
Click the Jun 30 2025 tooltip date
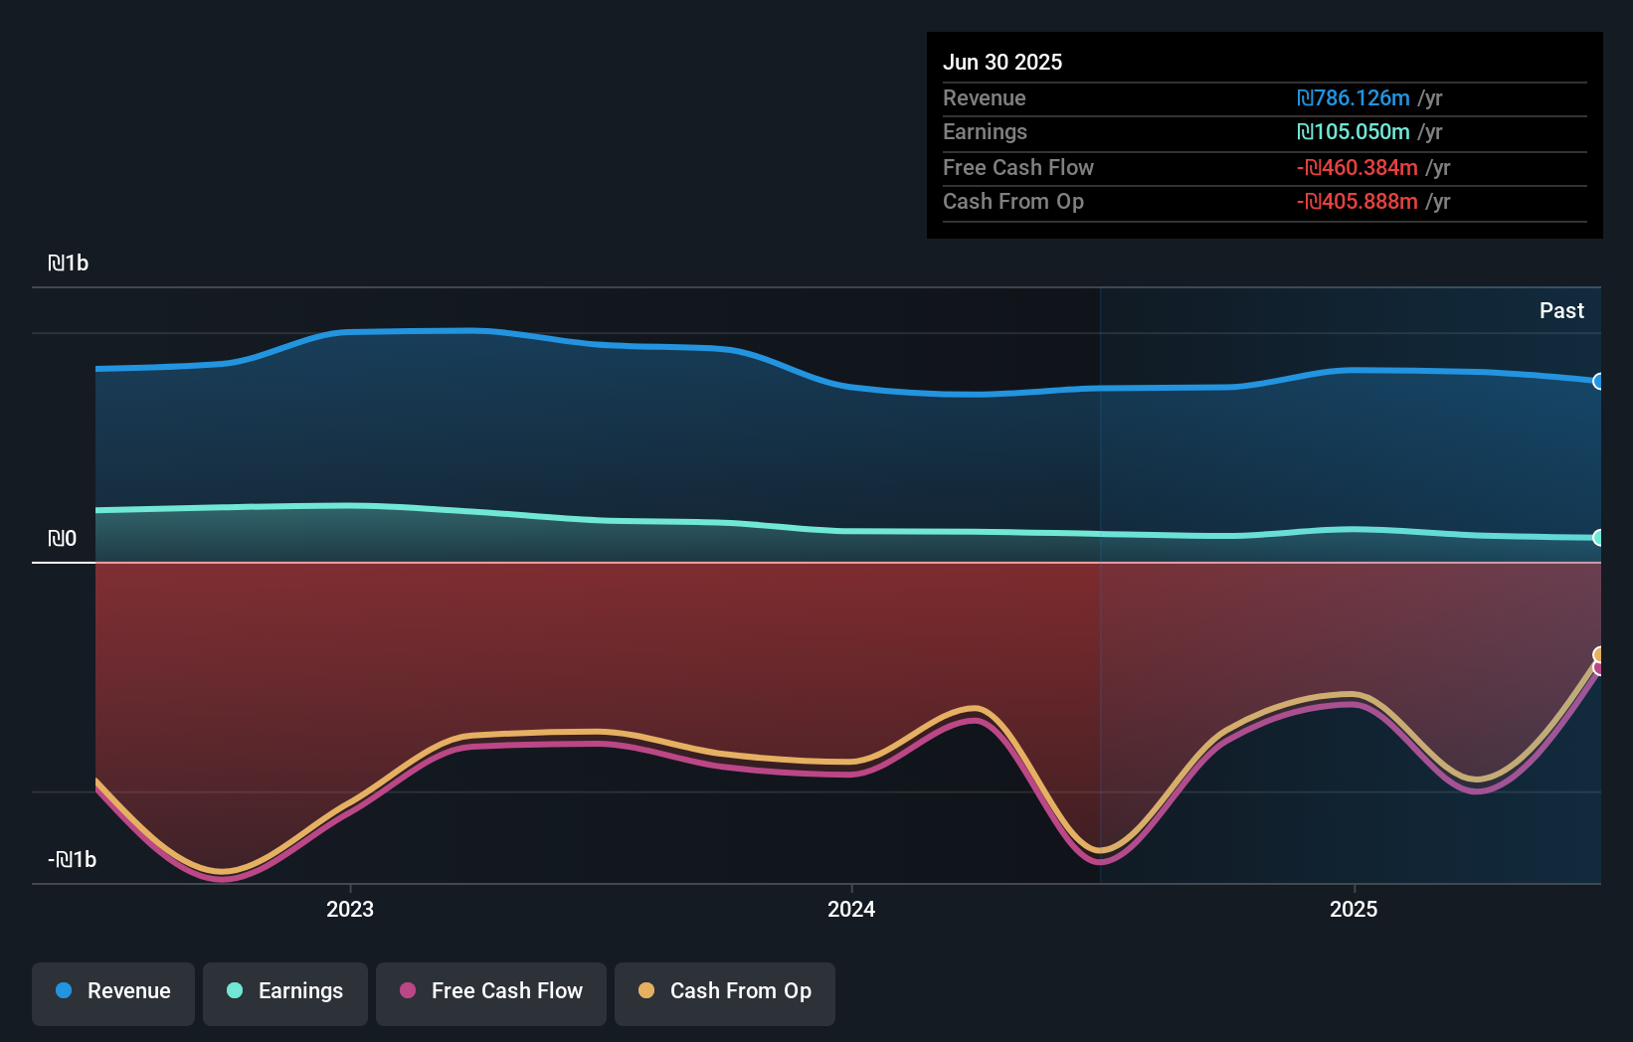point(1002,63)
